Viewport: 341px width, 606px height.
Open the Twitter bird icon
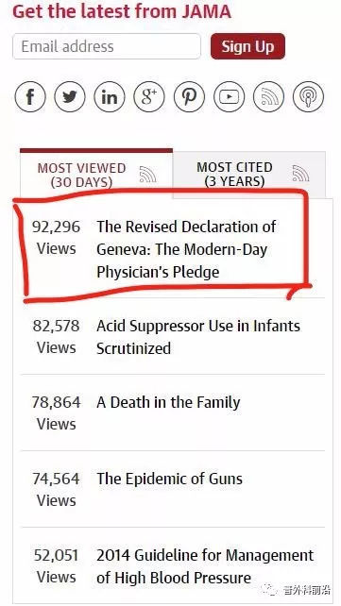70,96
